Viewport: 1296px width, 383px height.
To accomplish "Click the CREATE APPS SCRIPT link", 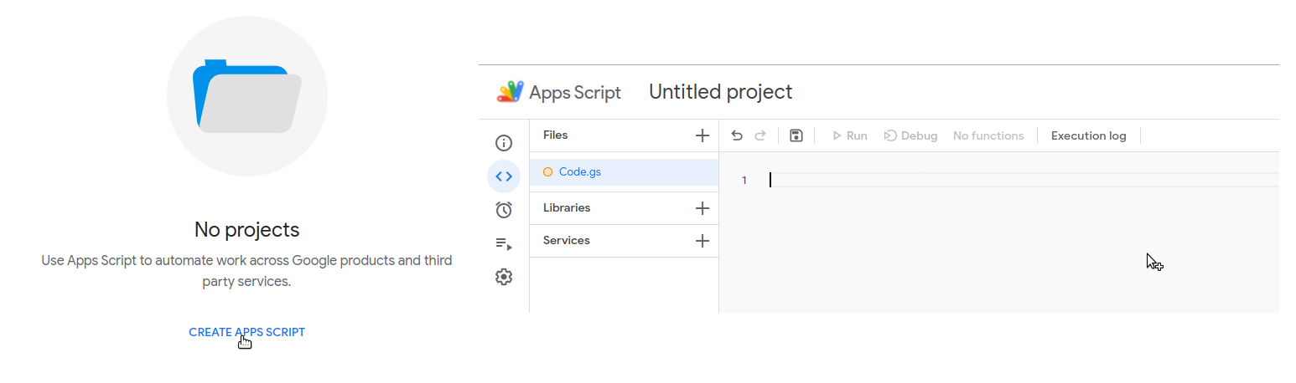I will (x=246, y=332).
